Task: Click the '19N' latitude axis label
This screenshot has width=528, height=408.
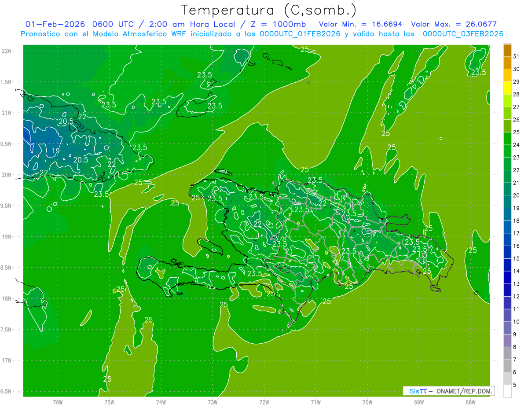Action: tap(7, 237)
